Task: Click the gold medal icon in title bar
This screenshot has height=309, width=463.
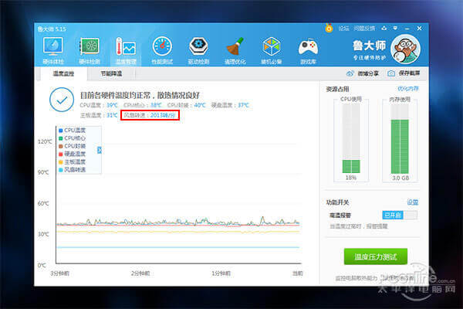Action: (329, 28)
